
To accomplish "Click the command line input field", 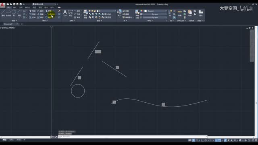I will coord(133,137).
